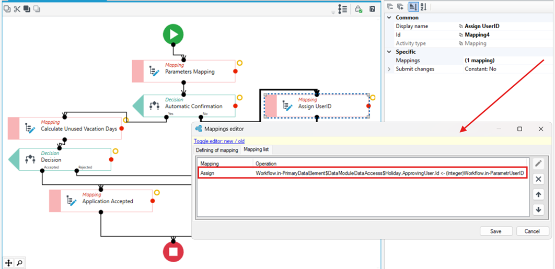Move the mapping up with the arrow icon
The image size is (555, 269).
[538, 194]
